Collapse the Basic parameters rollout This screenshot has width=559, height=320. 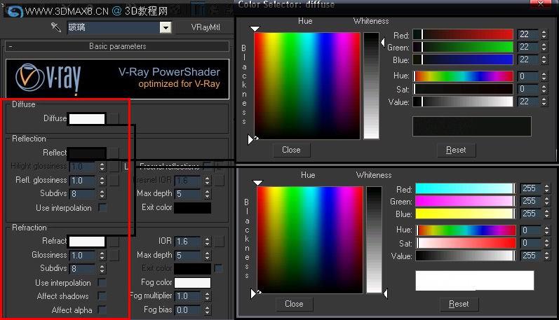pos(117,46)
